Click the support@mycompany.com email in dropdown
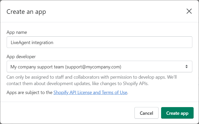The height and width of the screenshot is (124, 199). [x=93, y=67]
